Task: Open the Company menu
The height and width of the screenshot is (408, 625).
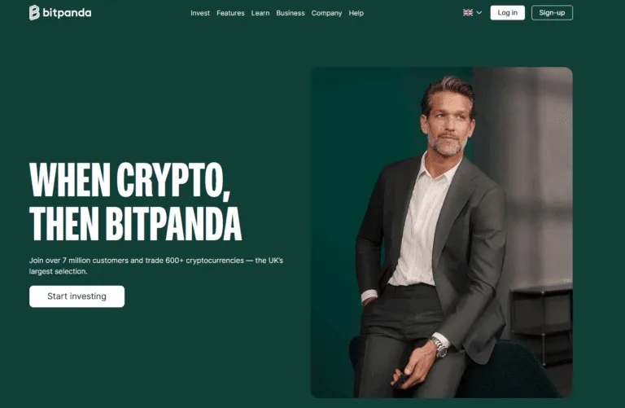Action: tap(326, 13)
